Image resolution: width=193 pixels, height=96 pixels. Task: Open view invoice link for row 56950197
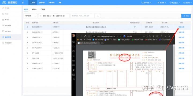tap(181, 27)
